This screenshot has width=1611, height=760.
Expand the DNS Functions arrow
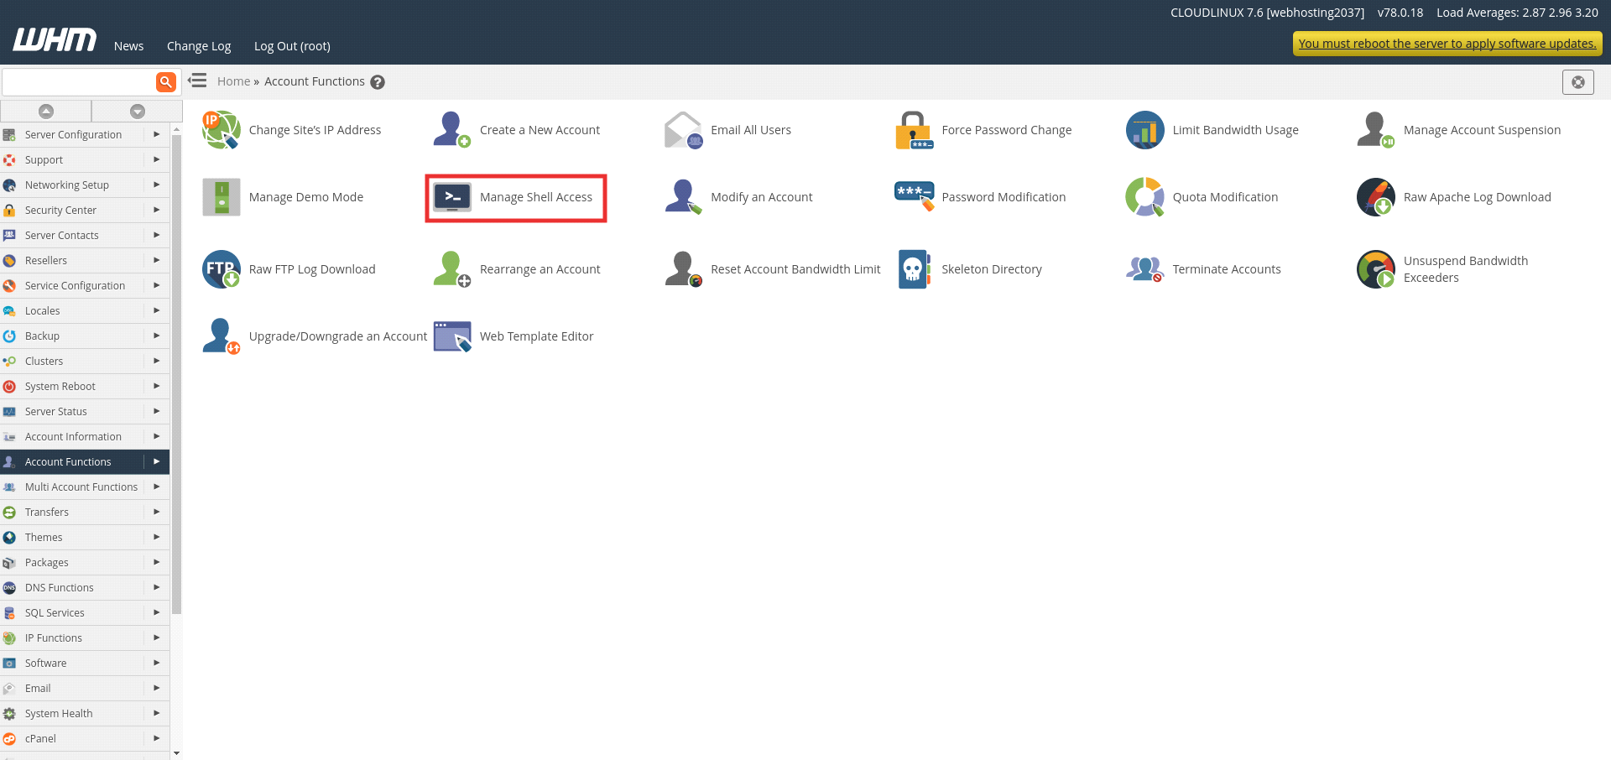[x=156, y=587]
